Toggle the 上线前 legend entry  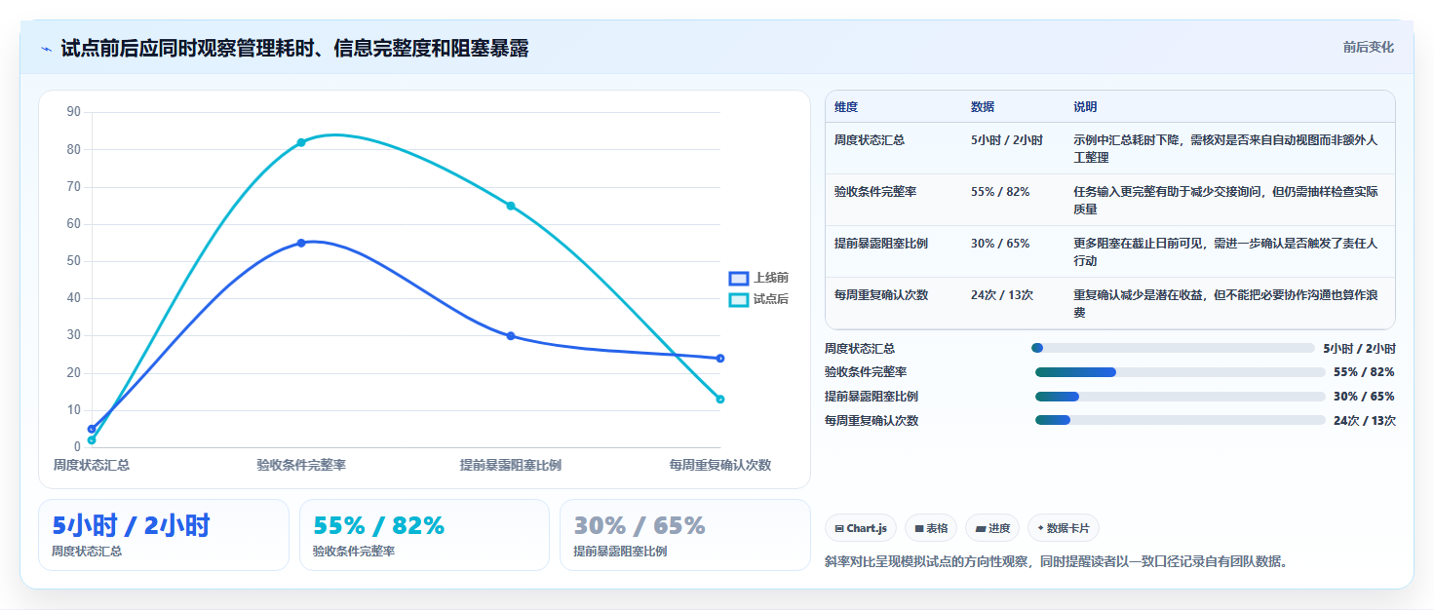(x=759, y=278)
